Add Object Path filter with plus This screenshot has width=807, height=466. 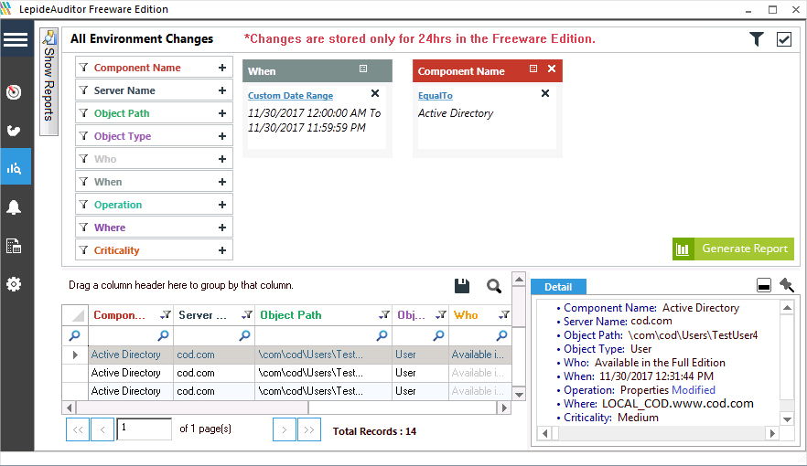click(222, 113)
